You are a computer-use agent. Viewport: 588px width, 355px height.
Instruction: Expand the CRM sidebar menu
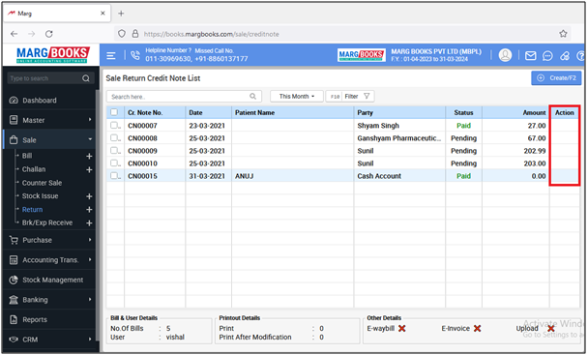[x=49, y=340]
